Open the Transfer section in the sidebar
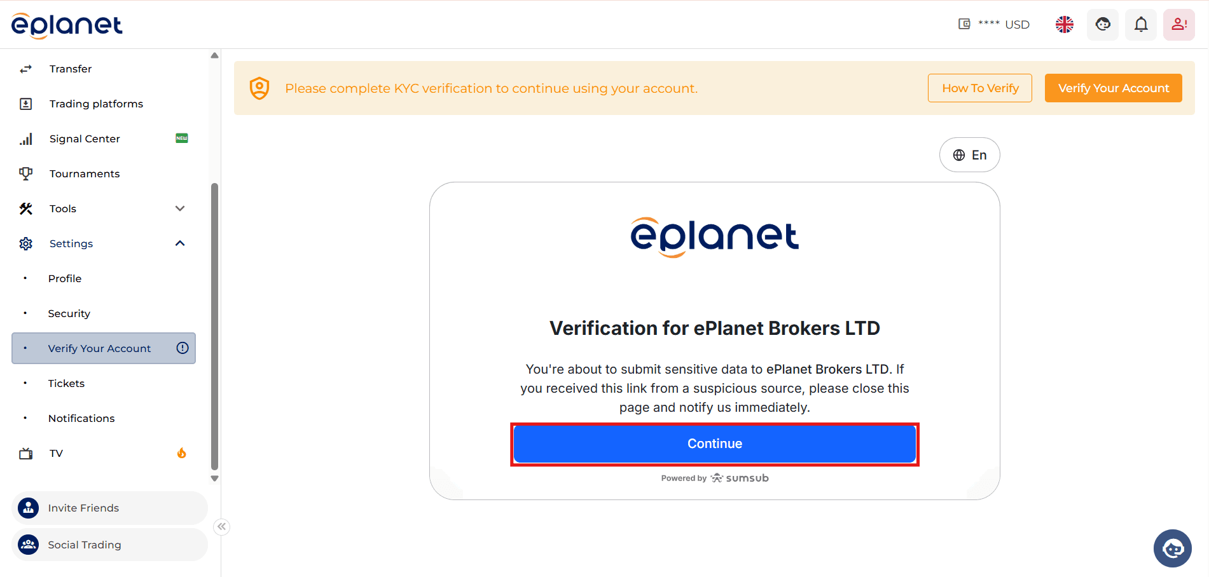This screenshot has height=577, width=1209. pos(70,69)
